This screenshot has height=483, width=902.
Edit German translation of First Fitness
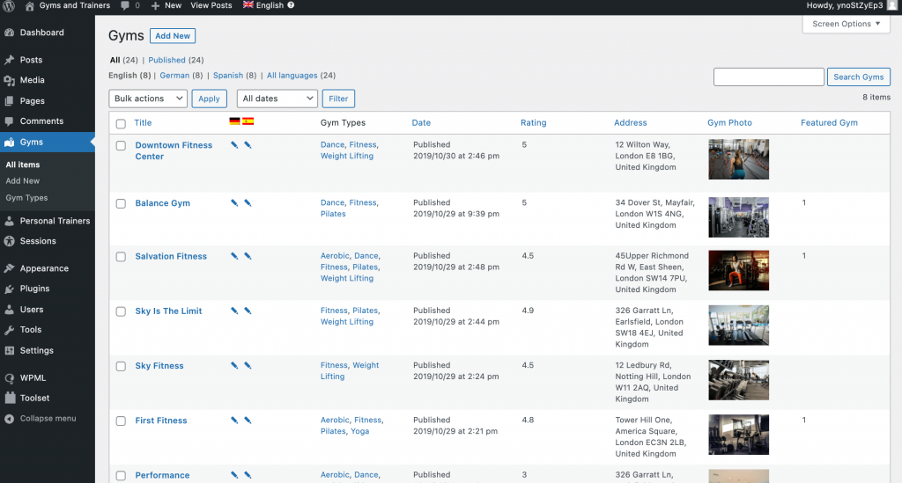coord(234,421)
